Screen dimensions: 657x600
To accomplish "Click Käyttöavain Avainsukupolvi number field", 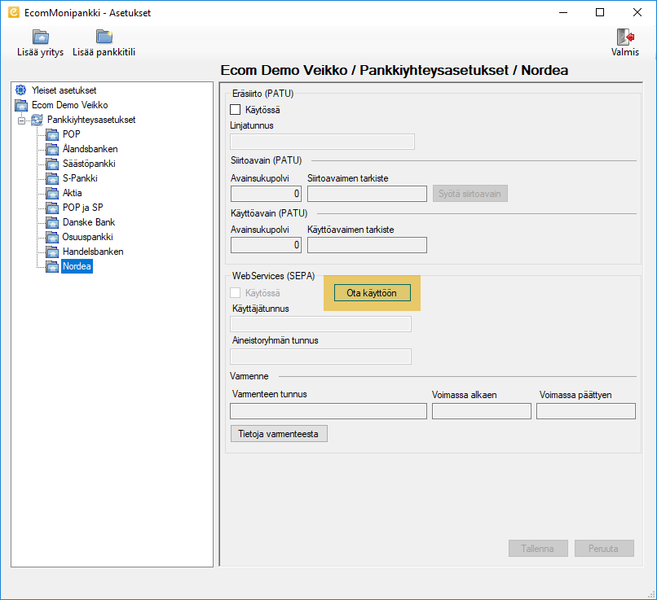I will pyautogui.click(x=266, y=245).
